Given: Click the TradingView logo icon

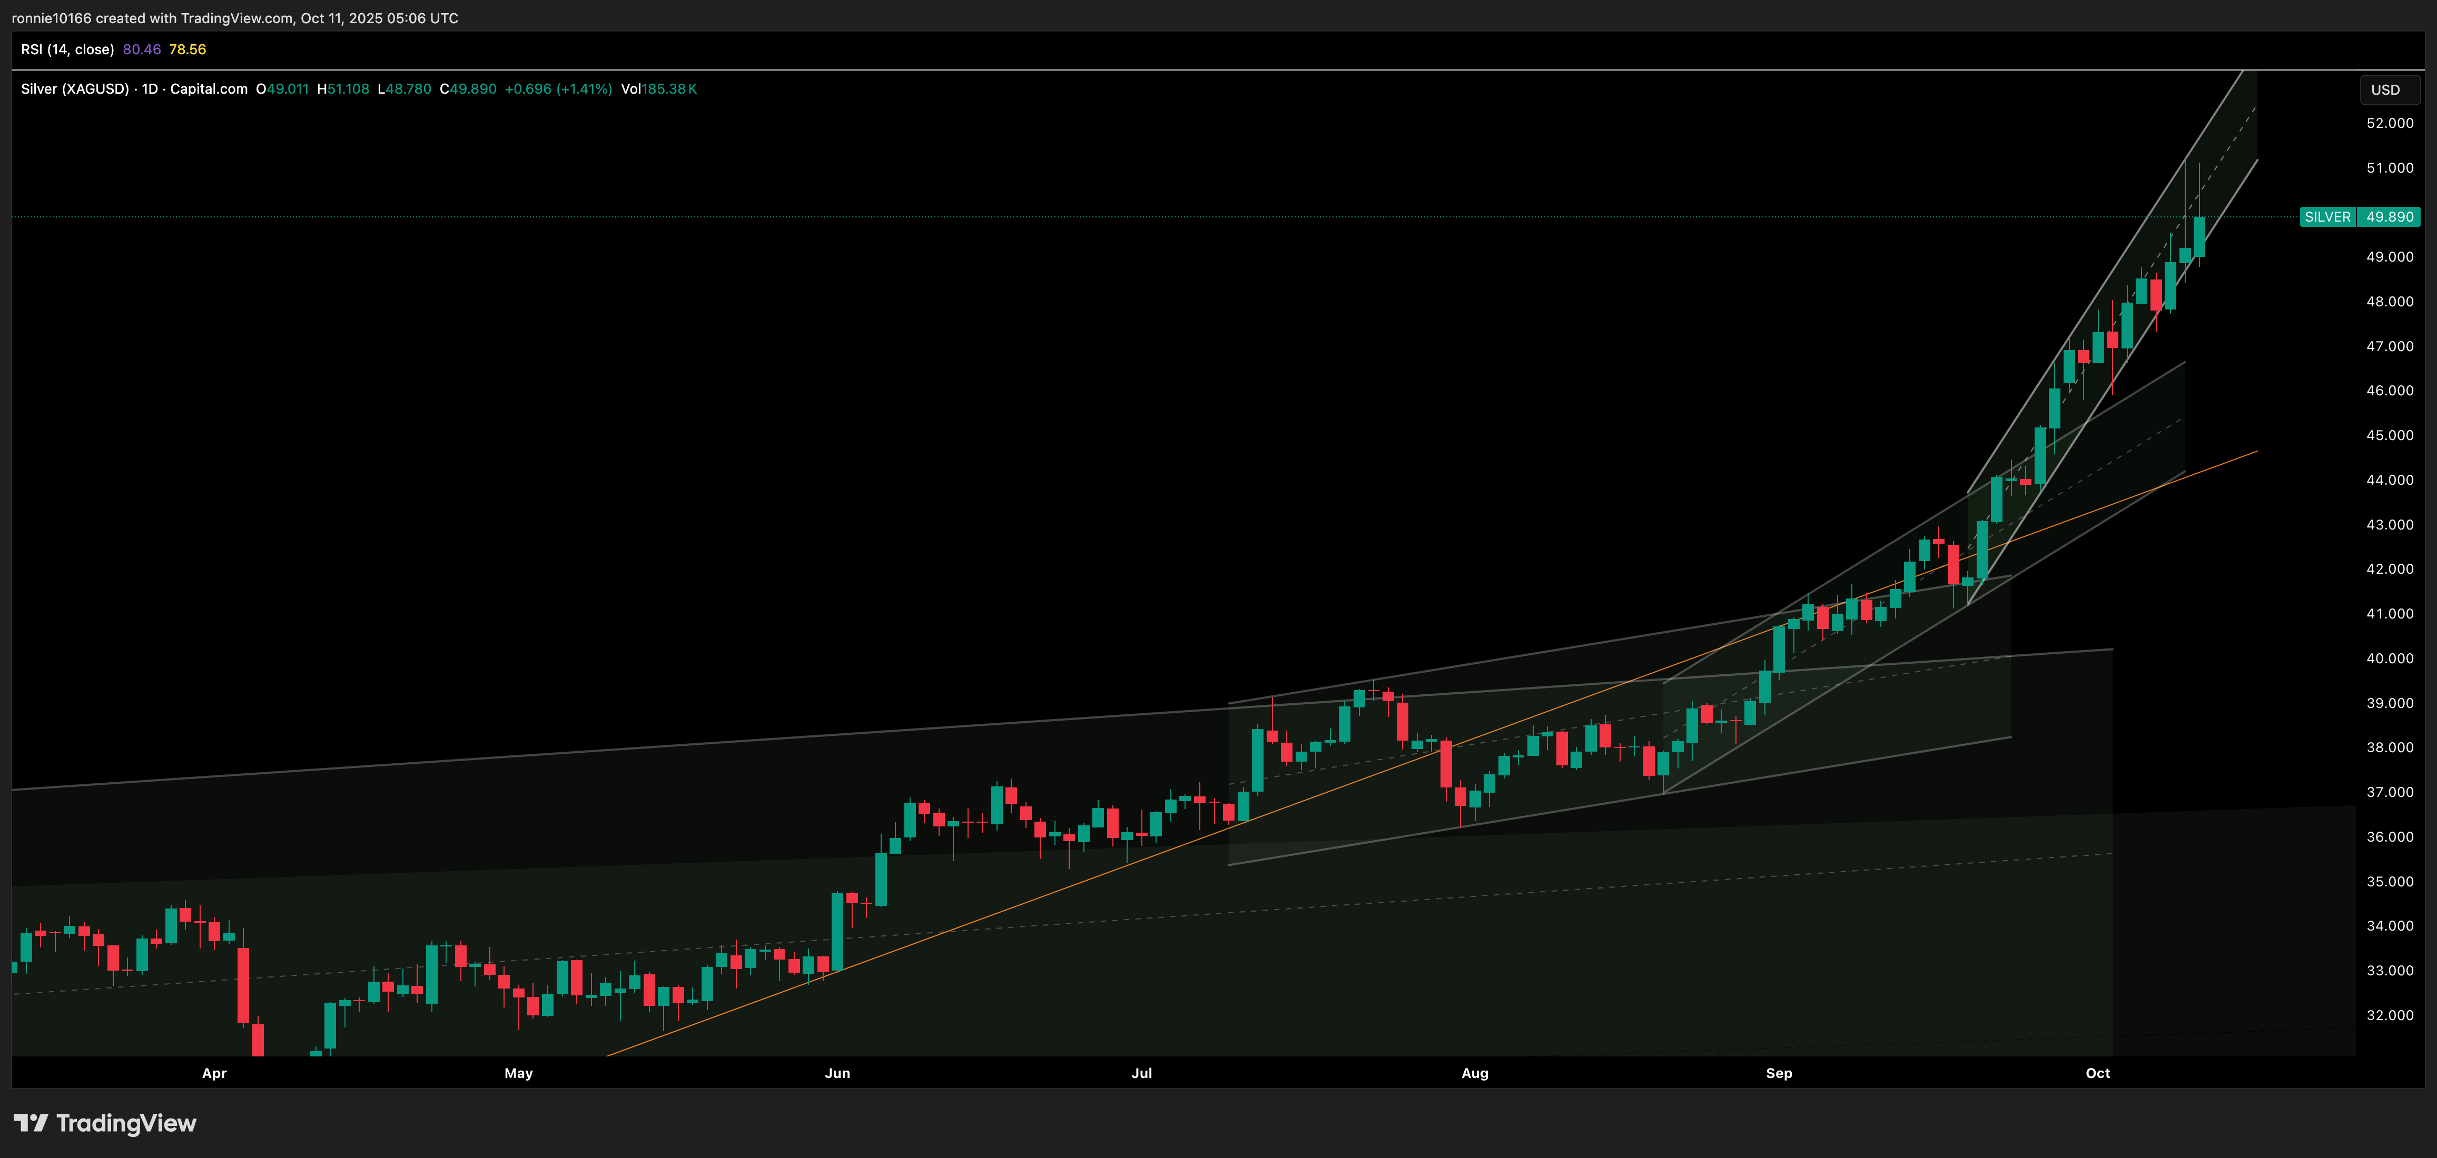Looking at the screenshot, I should coord(30,1123).
